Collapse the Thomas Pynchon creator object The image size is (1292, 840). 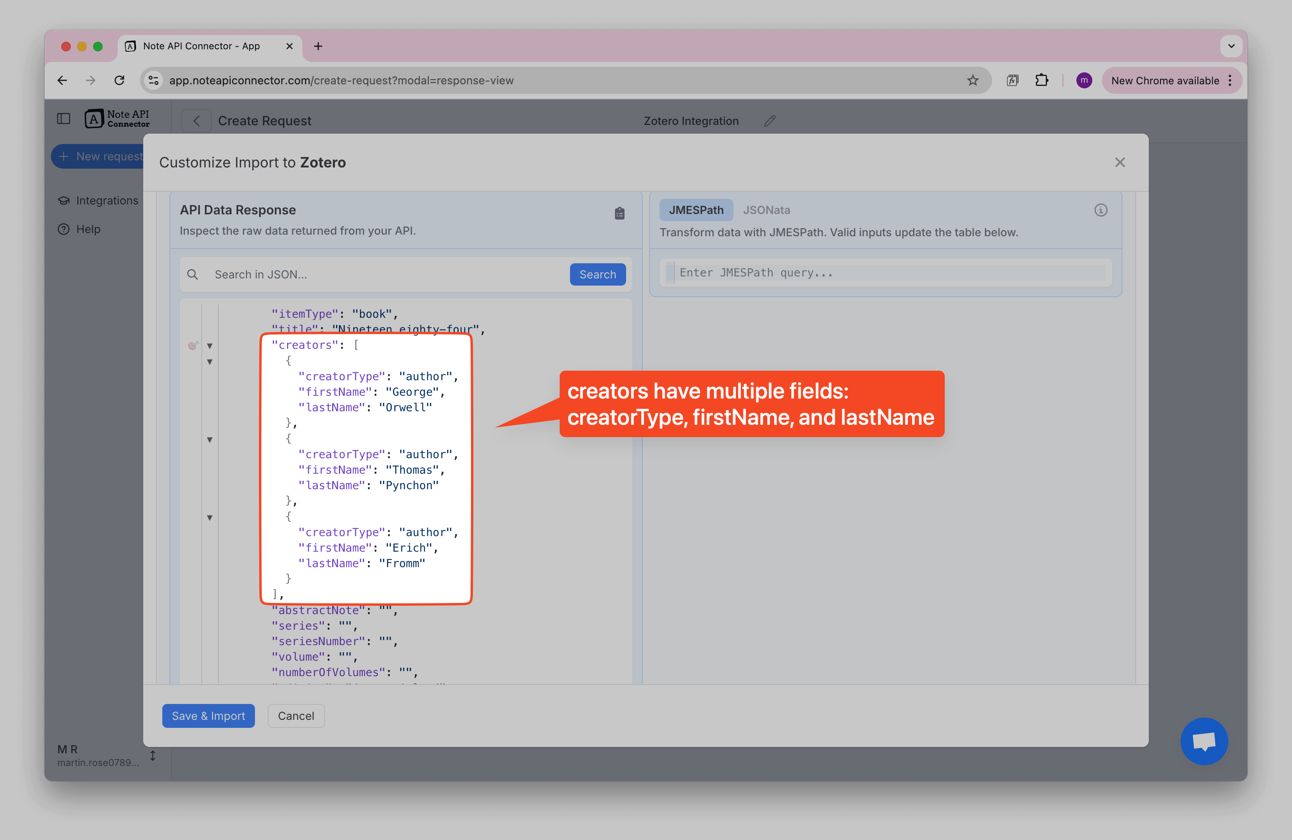[x=210, y=439]
